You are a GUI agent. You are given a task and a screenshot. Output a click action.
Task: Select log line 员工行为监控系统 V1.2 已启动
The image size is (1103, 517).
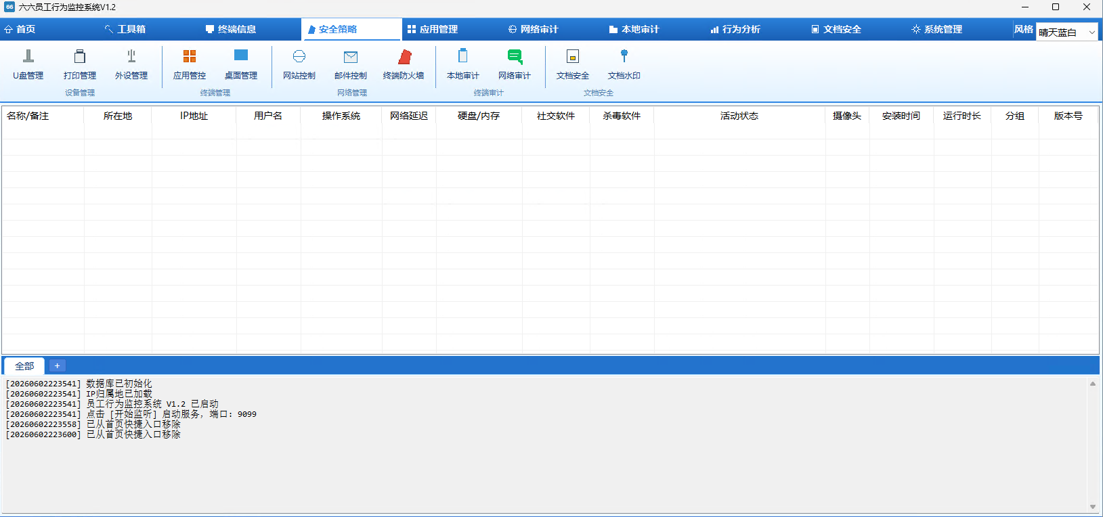tap(112, 404)
